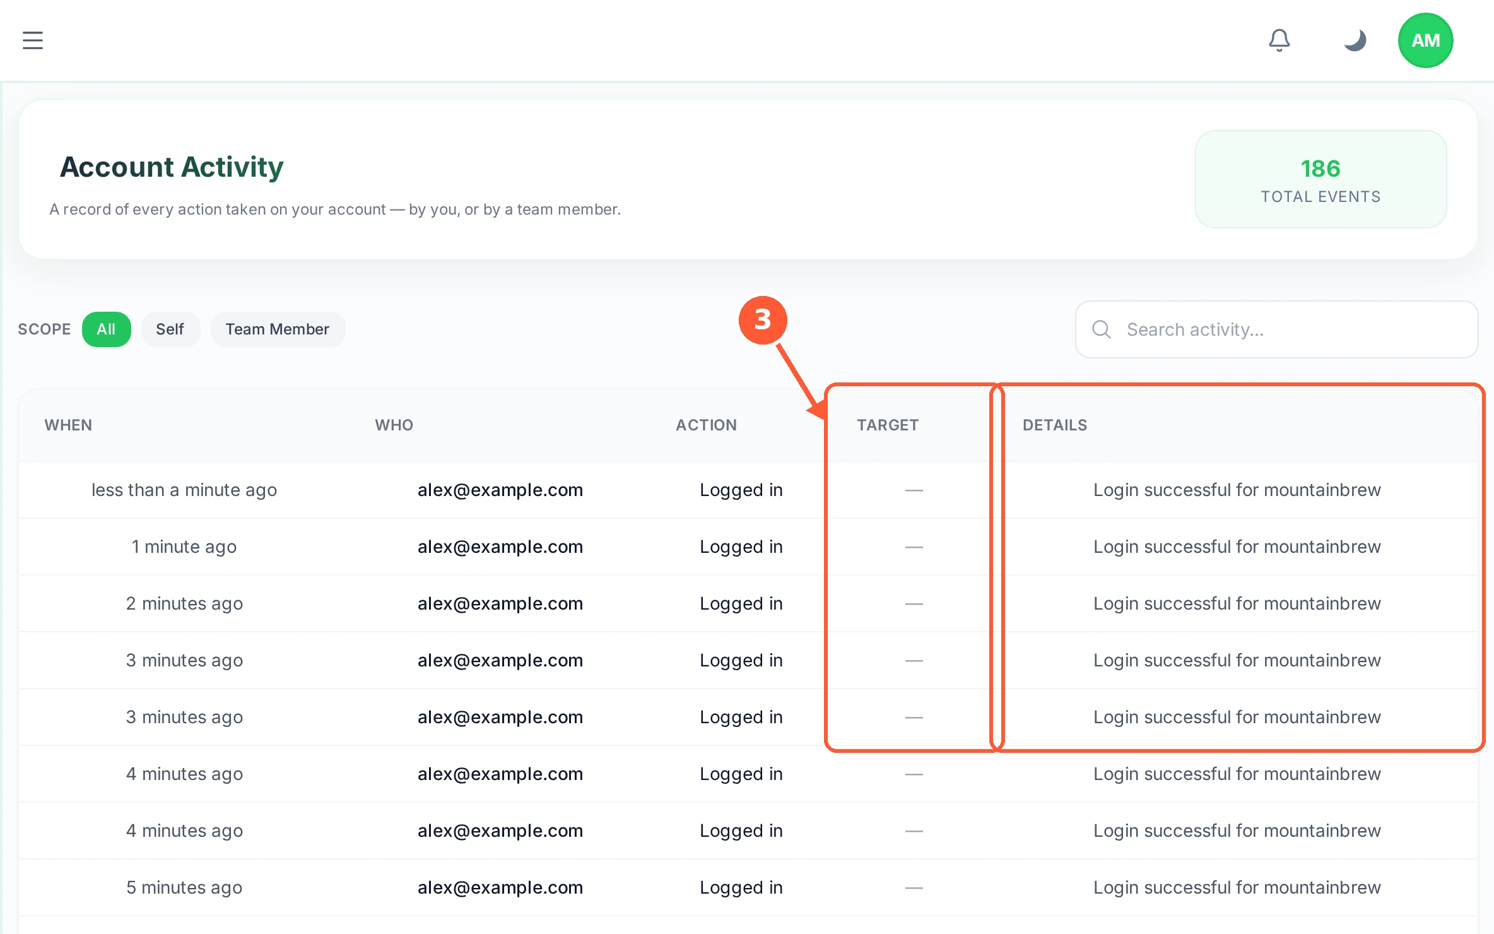Click alex@example.com in the 5 minutes ago row
The image size is (1494, 934).
(500, 887)
